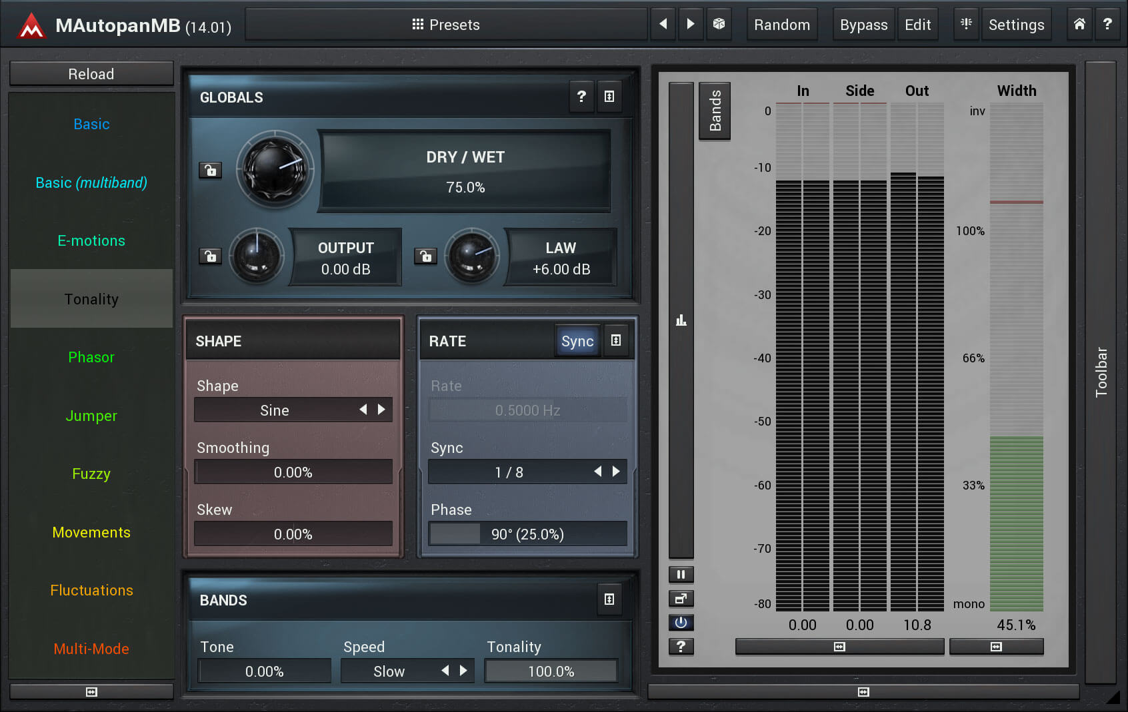
Task: Click the random preset dice icon
Action: [719, 24]
